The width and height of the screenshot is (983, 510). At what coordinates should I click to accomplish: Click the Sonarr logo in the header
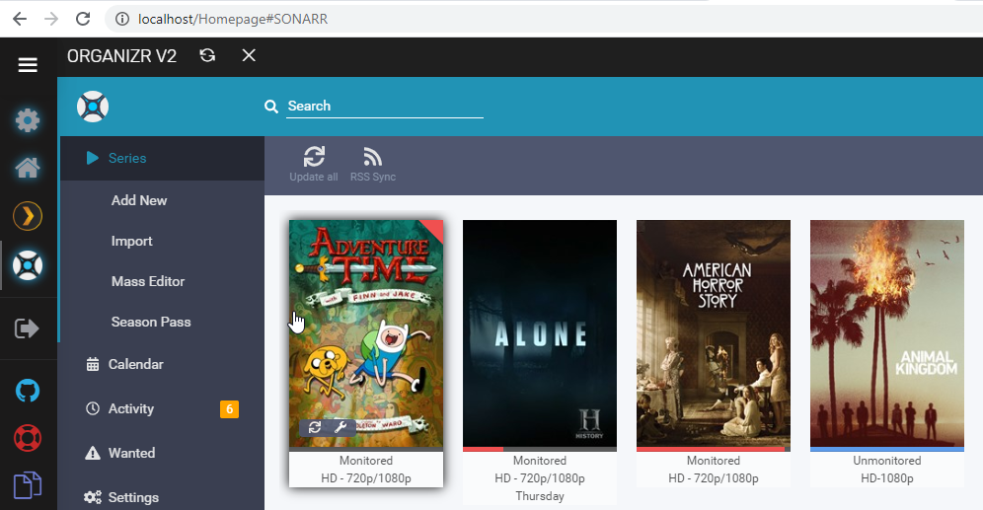(93, 107)
